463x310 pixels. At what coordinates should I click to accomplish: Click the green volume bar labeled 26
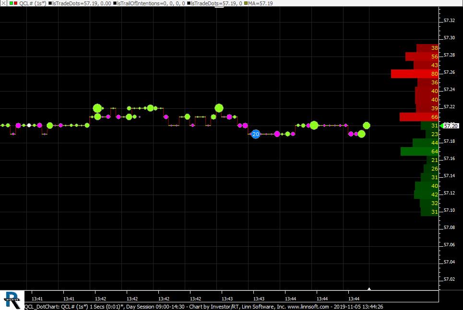(x=431, y=169)
